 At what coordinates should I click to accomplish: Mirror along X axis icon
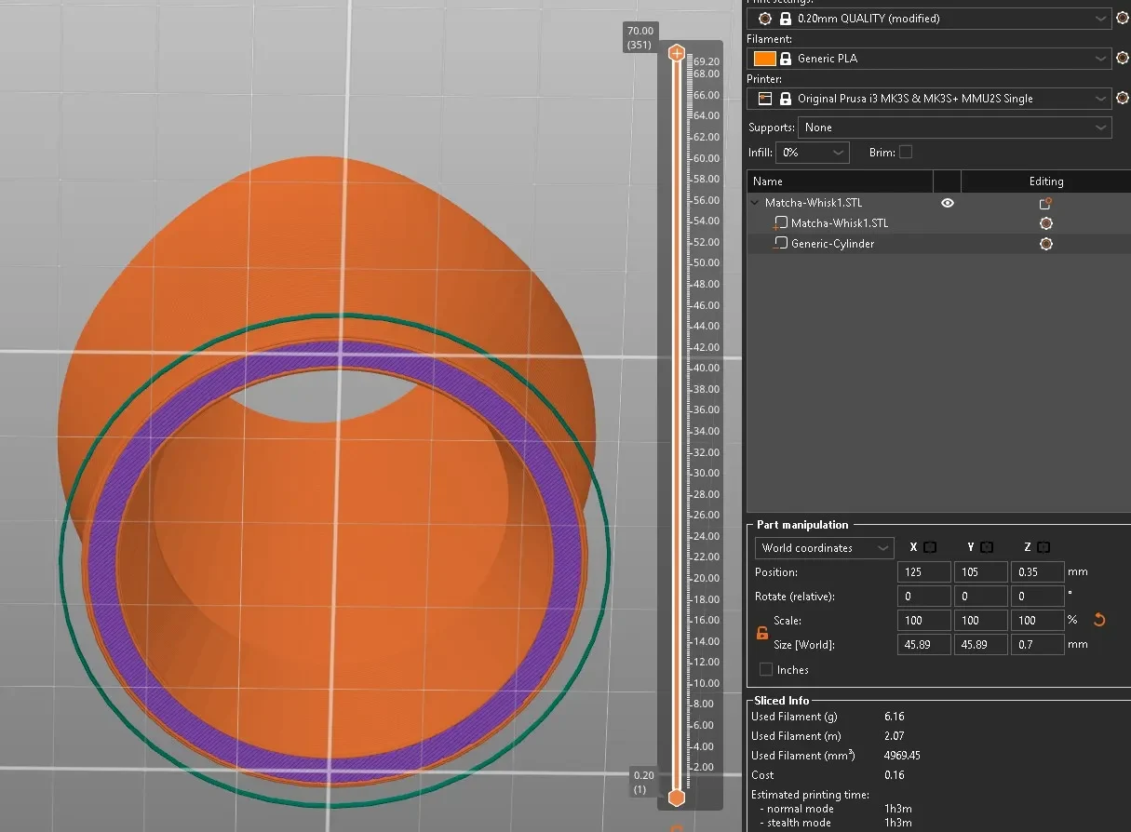[x=930, y=547]
